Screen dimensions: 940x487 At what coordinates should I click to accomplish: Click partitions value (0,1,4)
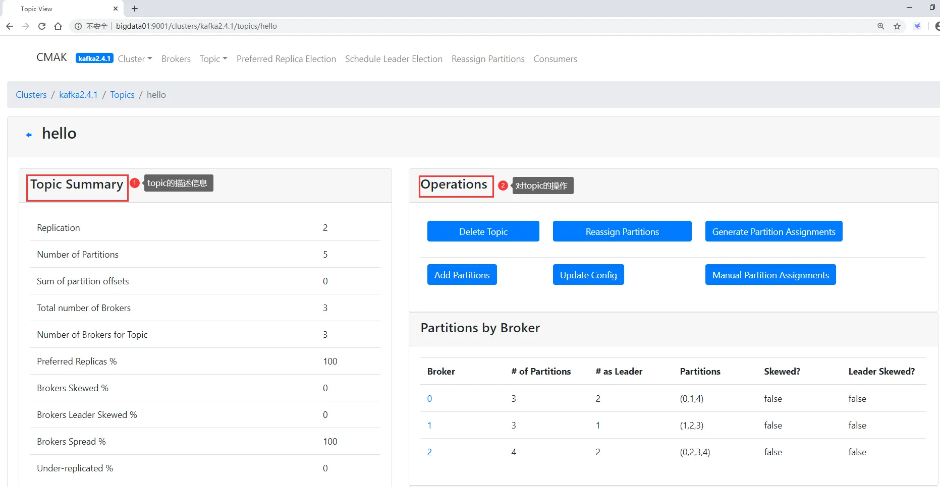[x=692, y=399]
